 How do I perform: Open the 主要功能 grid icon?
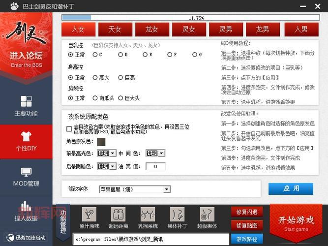[26, 101]
